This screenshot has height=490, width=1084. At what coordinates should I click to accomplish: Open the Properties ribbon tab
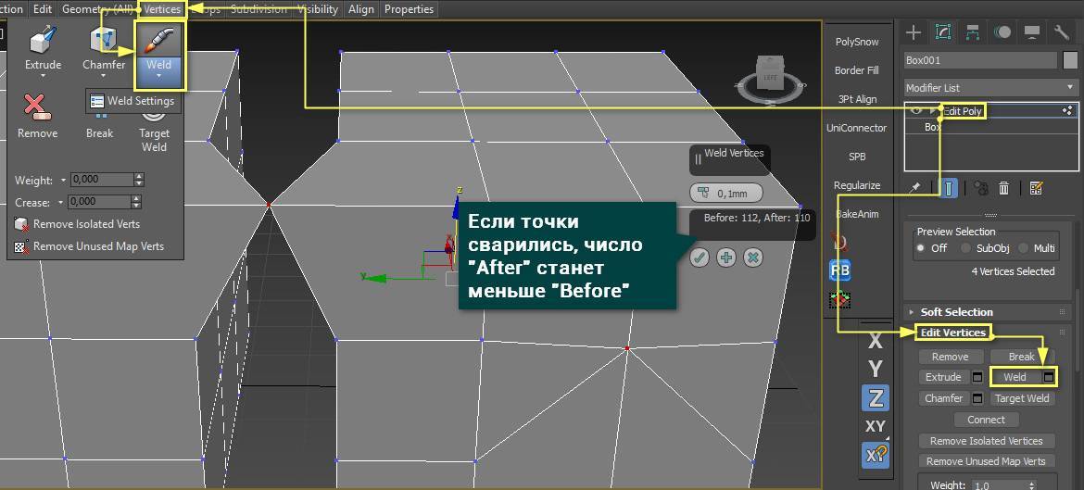tap(409, 9)
